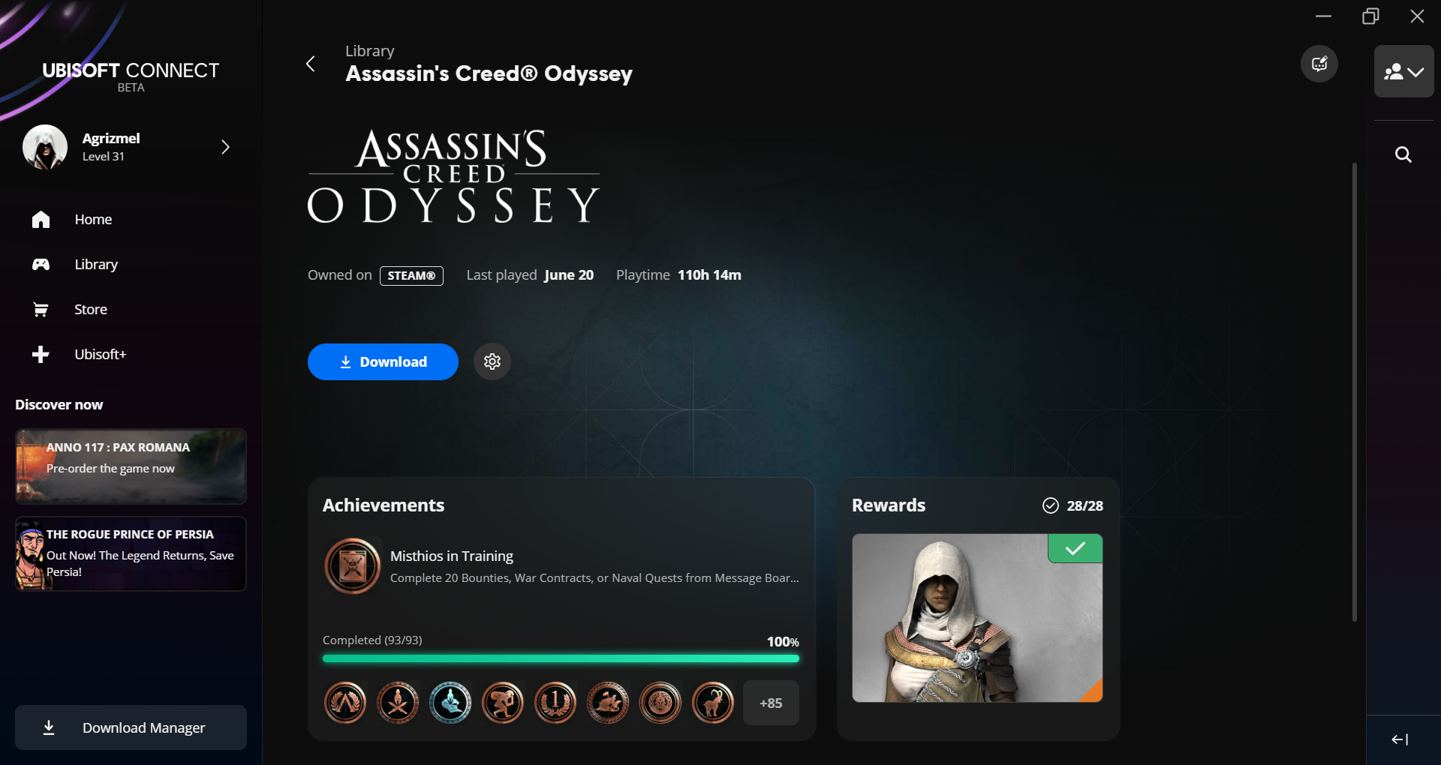Click the back arrow next to Library

(310, 64)
